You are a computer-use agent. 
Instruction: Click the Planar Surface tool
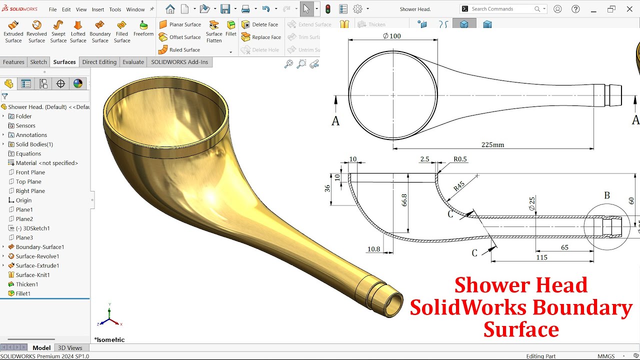point(180,24)
